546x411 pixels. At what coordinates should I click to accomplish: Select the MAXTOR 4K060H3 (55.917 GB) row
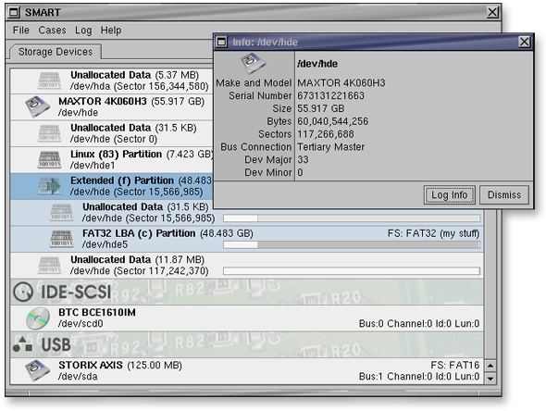tap(111, 107)
